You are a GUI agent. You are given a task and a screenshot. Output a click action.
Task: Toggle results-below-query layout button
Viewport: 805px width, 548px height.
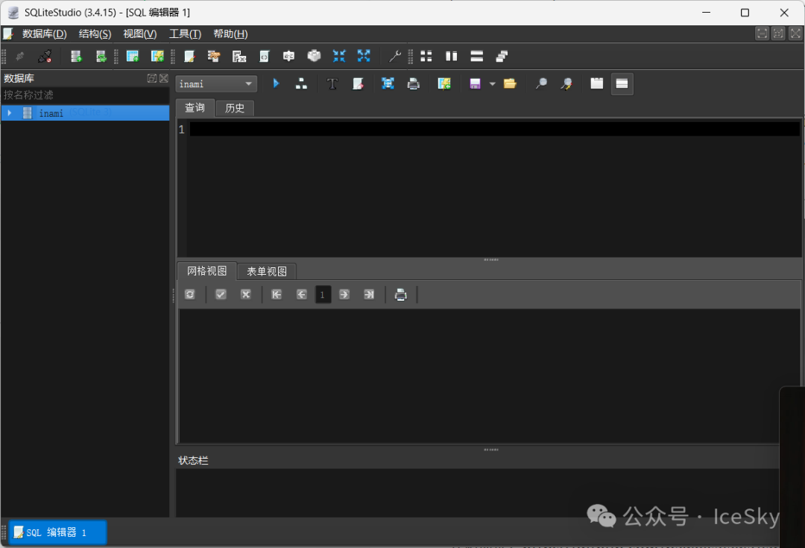622,84
